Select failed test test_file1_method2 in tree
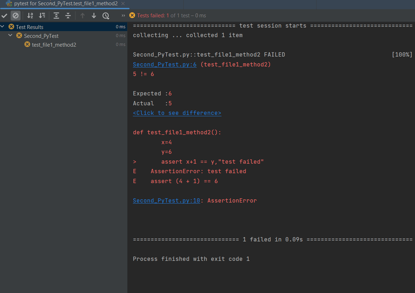Viewport: 415px width, 293px height. point(53,45)
